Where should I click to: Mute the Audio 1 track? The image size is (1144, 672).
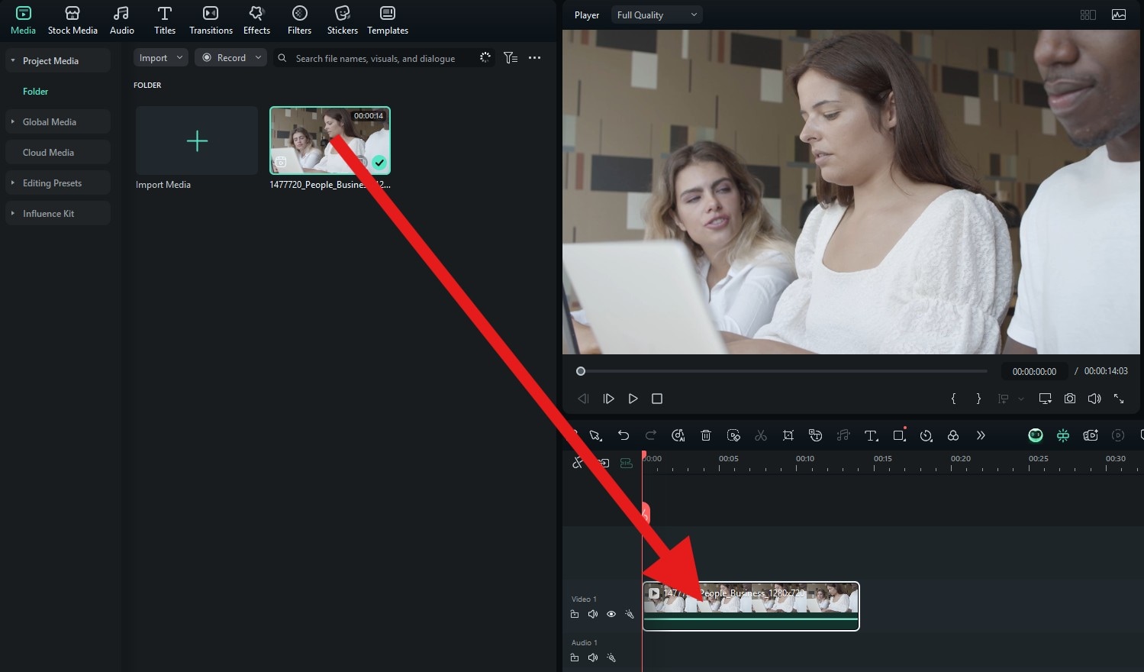[593, 657]
